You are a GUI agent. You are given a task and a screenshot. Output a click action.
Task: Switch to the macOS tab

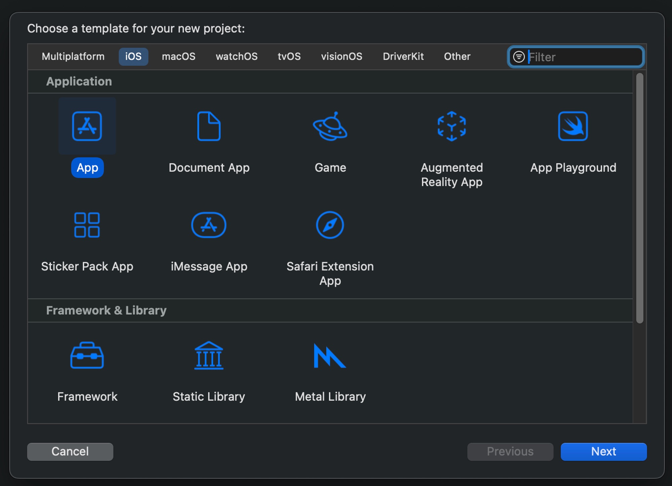pyautogui.click(x=178, y=56)
